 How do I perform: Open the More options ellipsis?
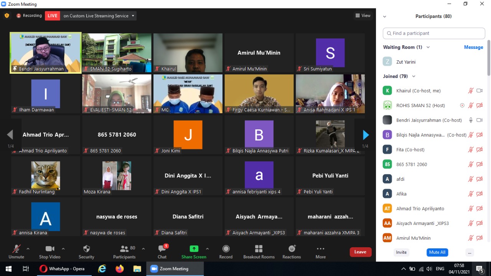point(321,249)
